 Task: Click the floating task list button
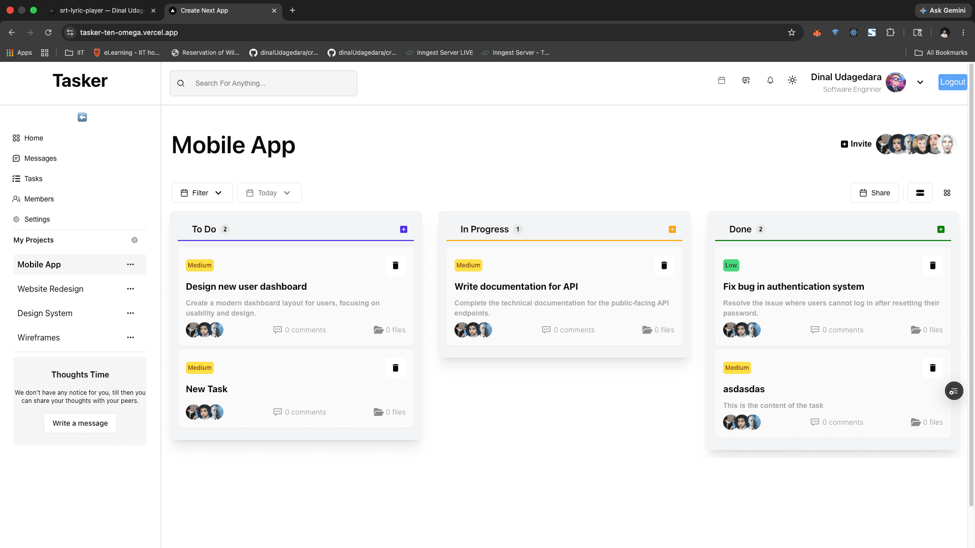pos(954,391)
